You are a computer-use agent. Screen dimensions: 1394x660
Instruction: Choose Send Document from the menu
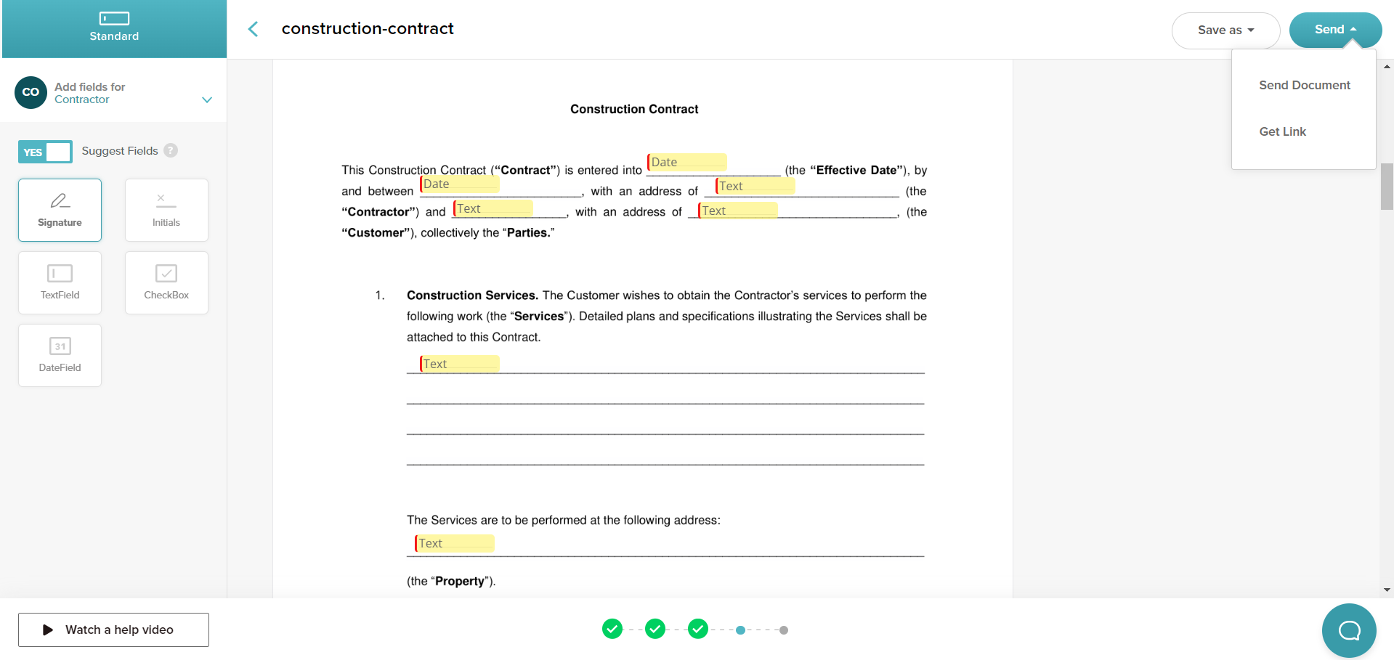coord(1304,85)
